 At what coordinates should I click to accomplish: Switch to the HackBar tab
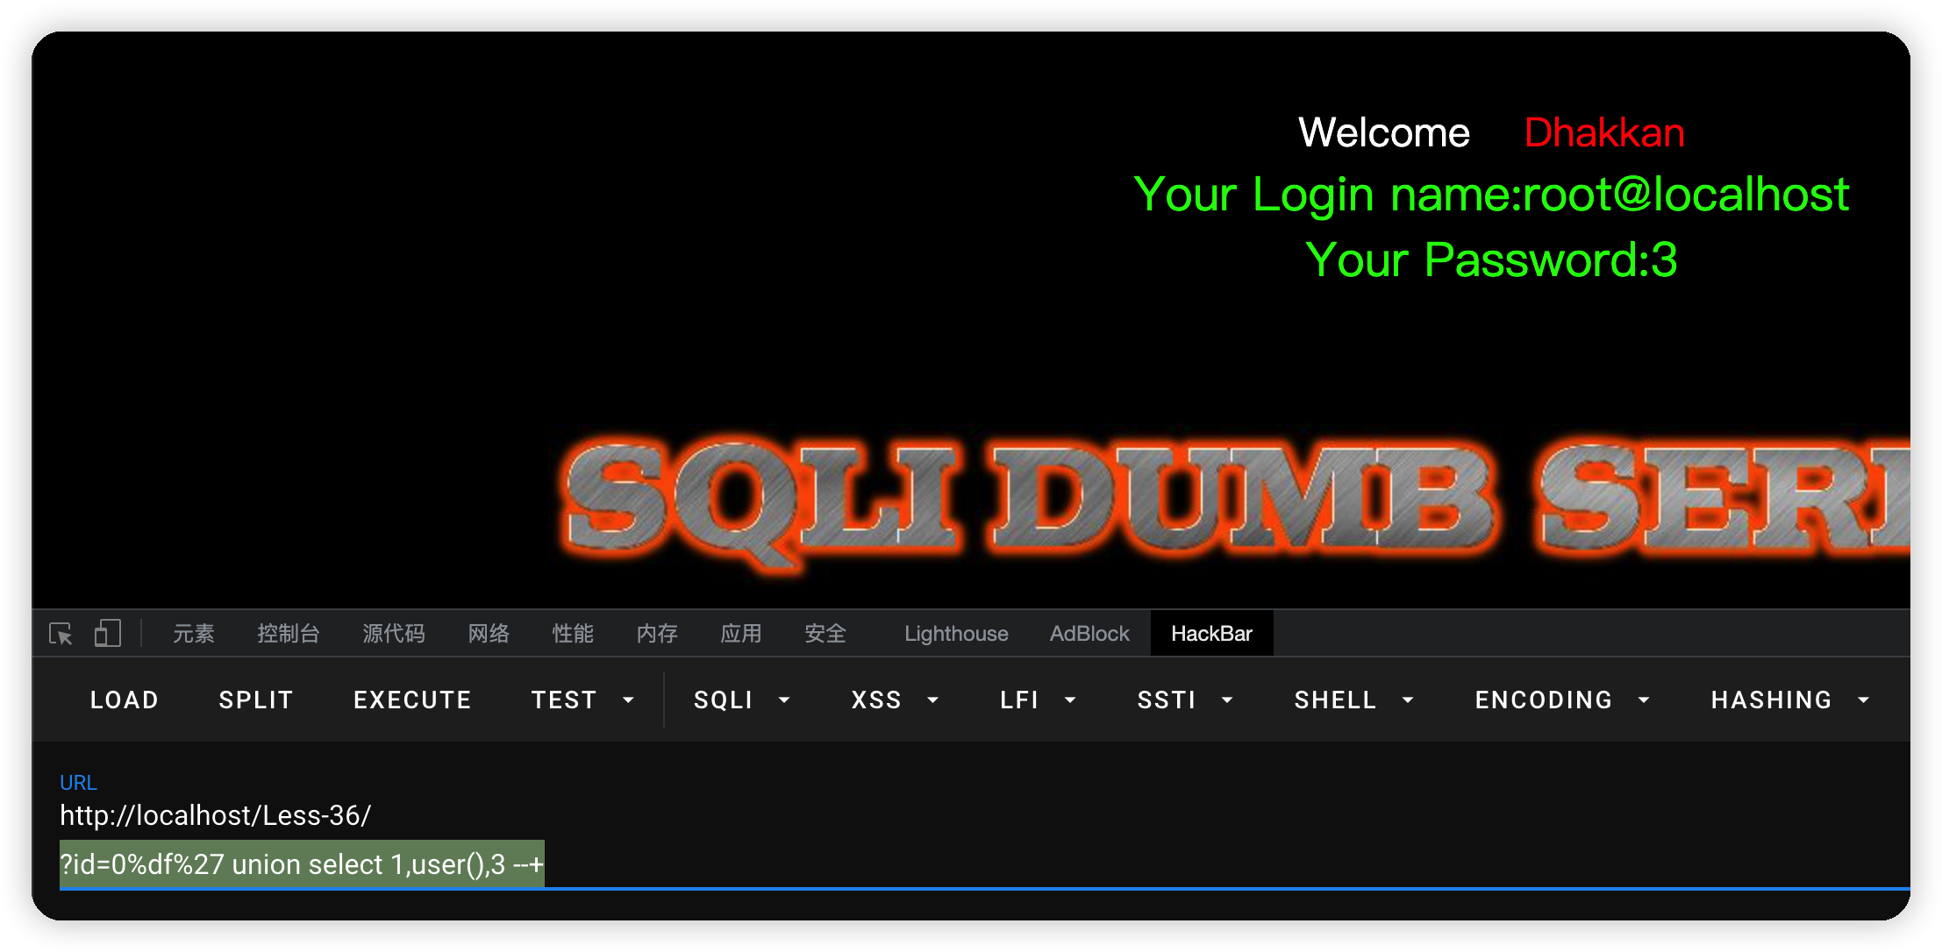click(x=1211, y=633)
